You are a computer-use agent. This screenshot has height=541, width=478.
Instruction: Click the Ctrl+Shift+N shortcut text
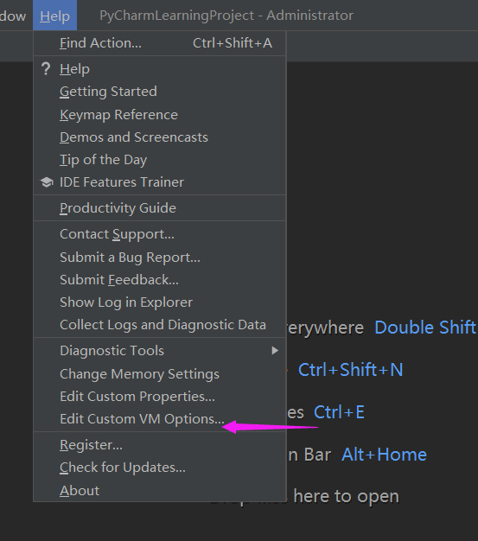[x=350, y=370]
